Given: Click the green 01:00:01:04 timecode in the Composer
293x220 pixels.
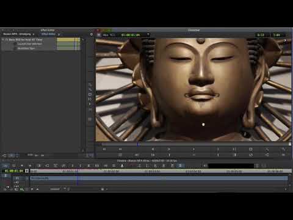Looking at the screenshot, I should (131, 35).
